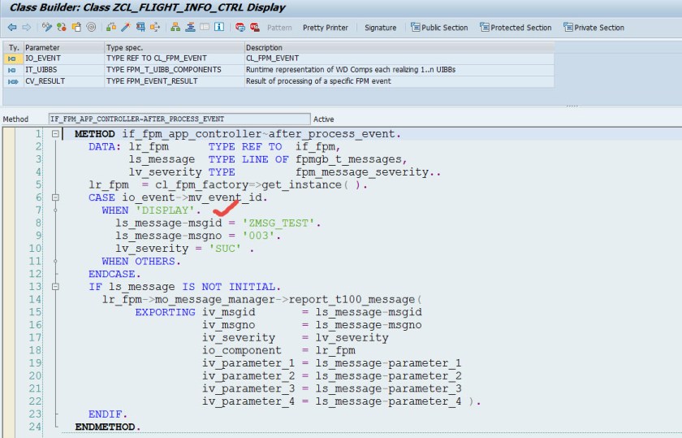Collapse the IF block at line 13

pos(55,287)
